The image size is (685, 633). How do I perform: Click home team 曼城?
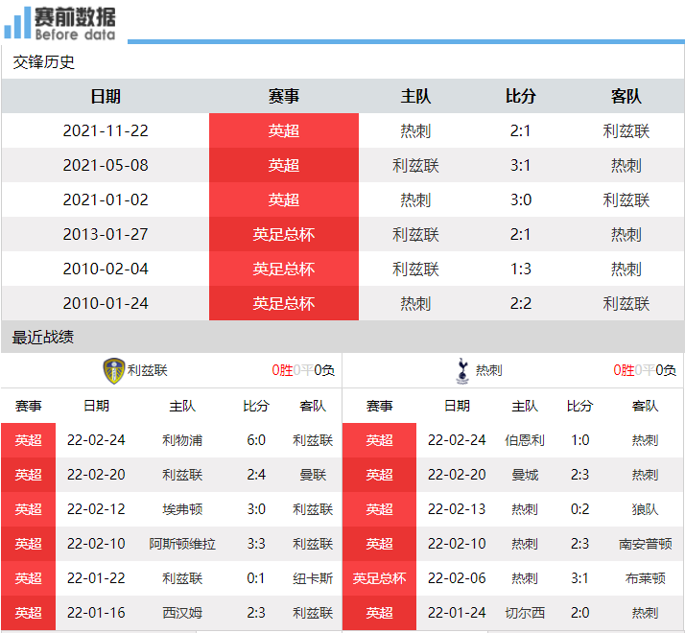525,475
